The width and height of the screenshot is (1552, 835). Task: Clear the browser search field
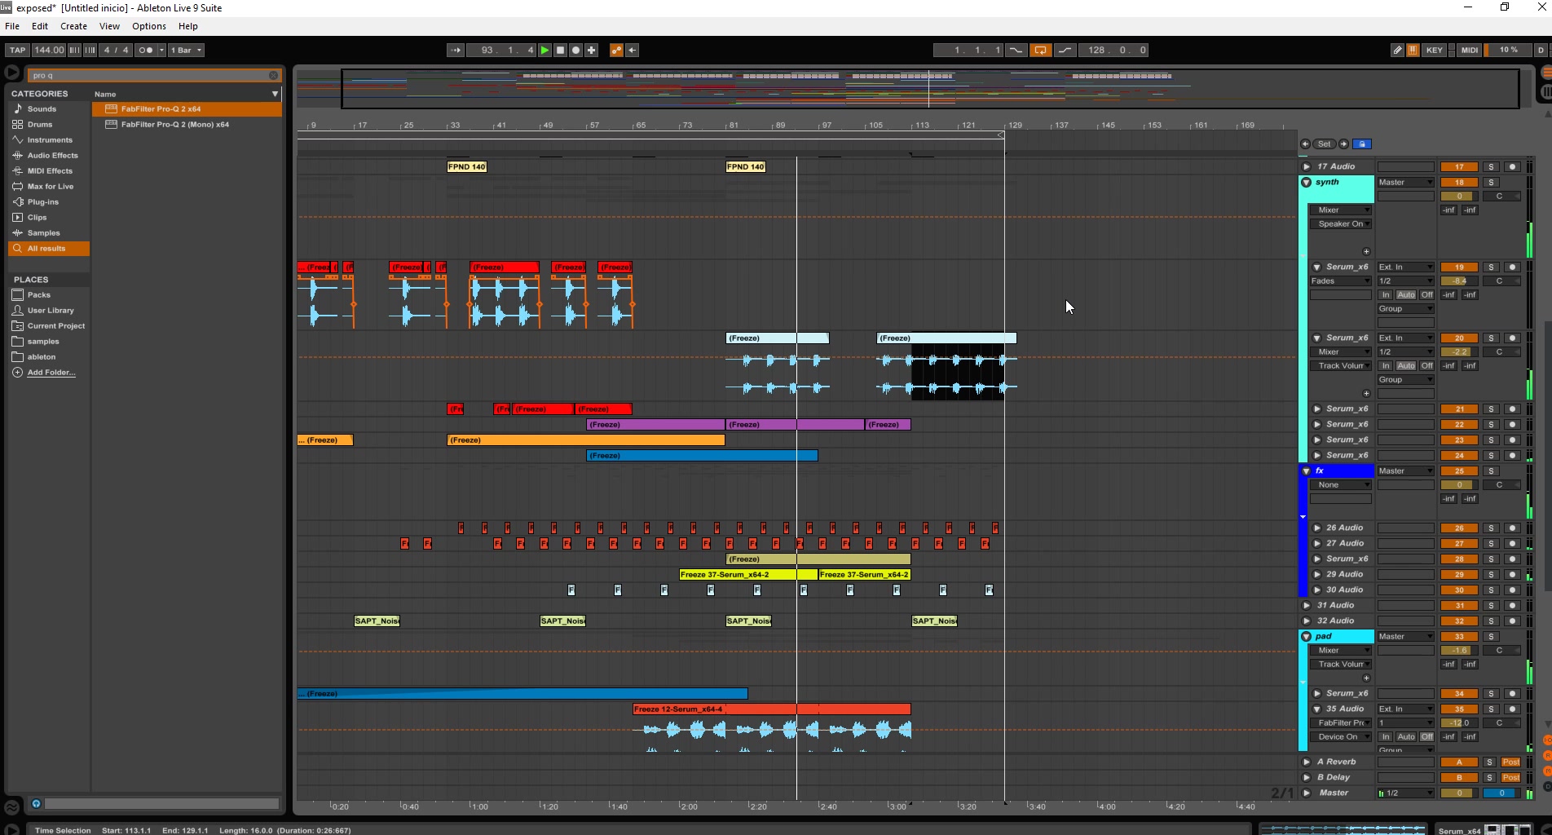point(274,75)
